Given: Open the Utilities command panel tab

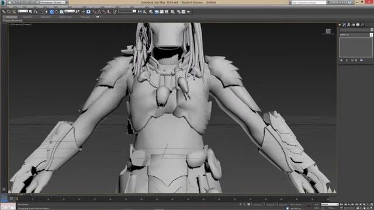Looking at the screenshot, I should (x=362, y=24).
